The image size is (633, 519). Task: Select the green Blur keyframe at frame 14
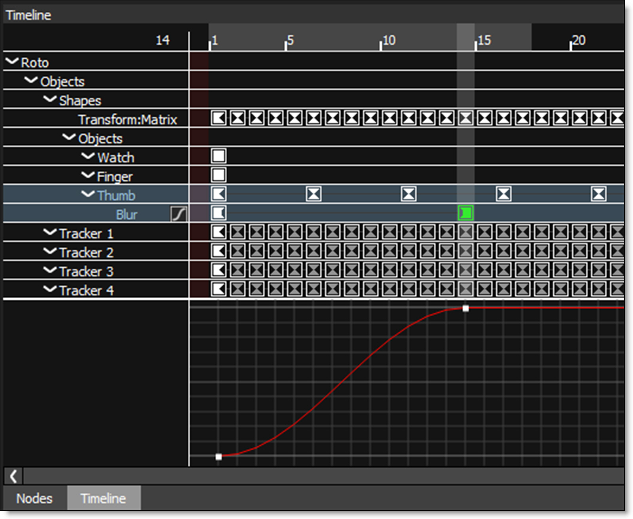pos(466,213)
